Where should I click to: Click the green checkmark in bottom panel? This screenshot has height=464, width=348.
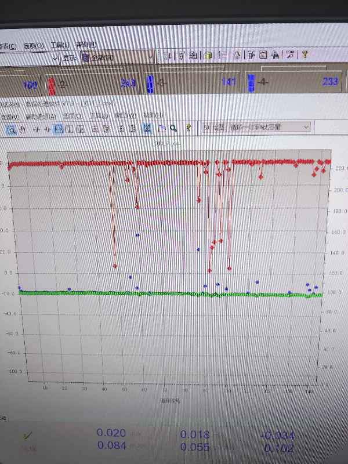click(x=28, y=435)
